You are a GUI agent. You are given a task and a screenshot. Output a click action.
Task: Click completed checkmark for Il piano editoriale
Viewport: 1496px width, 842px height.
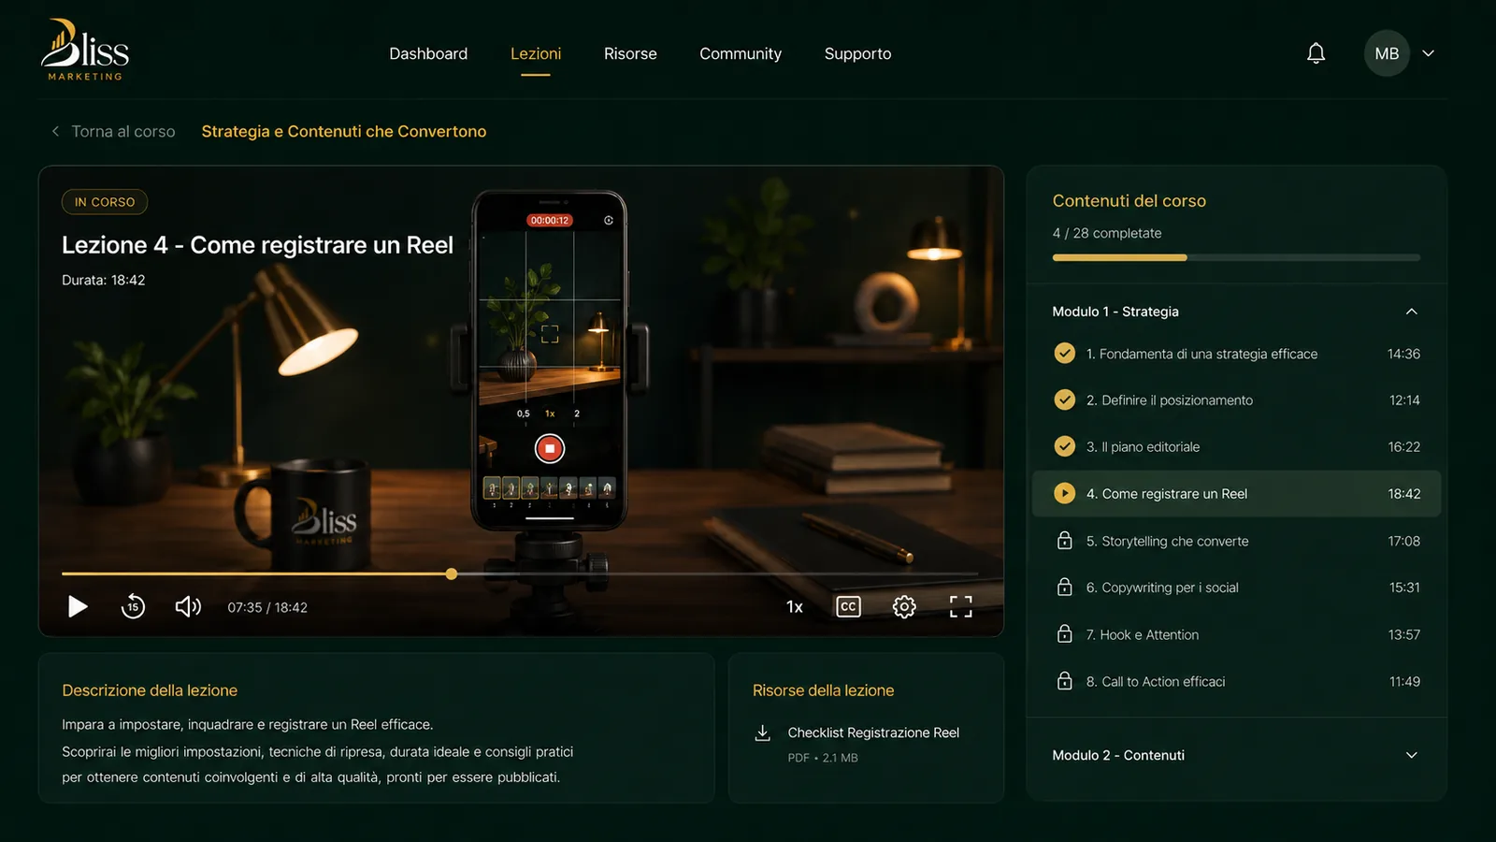pyautogui.click(x=1064, y=446)
